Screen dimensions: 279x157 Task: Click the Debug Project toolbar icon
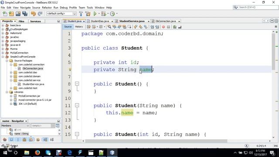coord(103,14)
